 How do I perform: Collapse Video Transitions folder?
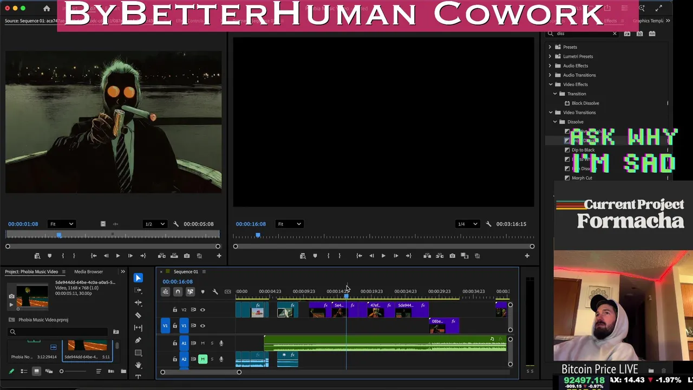(551, 113)
